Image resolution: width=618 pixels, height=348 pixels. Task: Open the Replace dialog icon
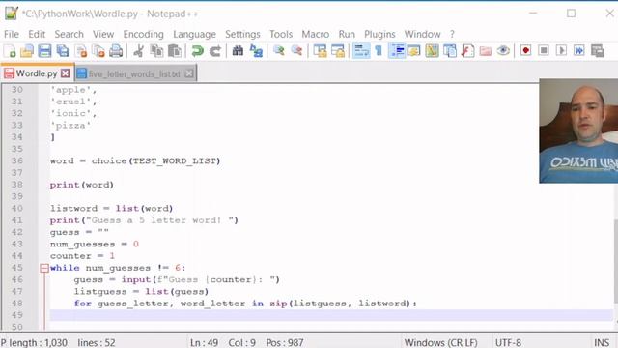256,51
